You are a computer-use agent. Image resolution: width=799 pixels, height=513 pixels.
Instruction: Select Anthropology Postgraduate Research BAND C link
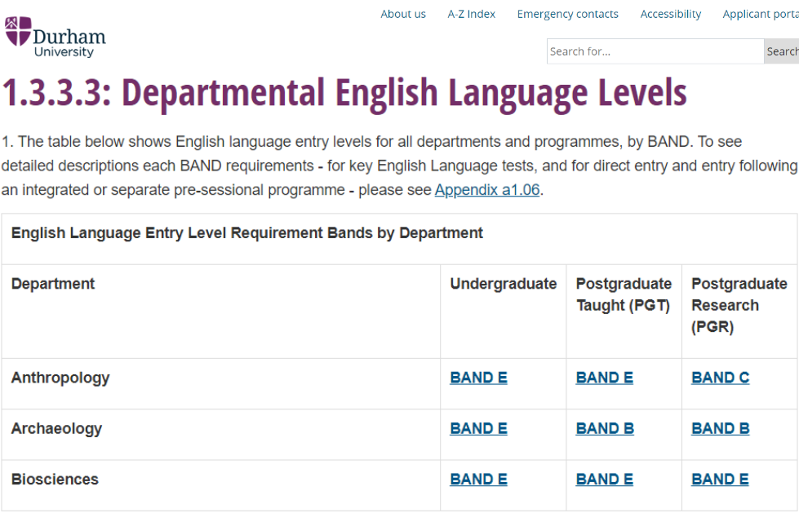(720, 378)
